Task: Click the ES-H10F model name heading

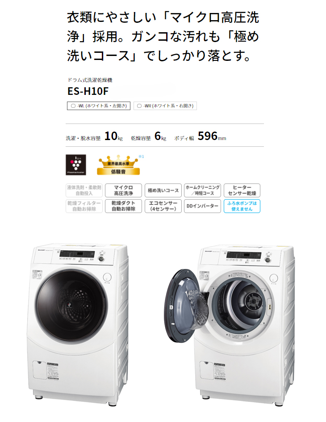Action: point(88,91)
